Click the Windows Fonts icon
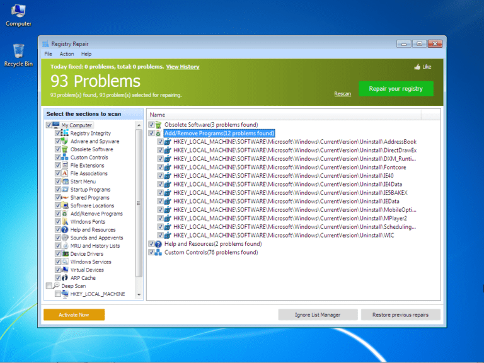This screenshot has height=363, width=484. point(65,222)
